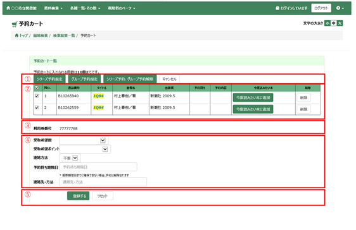Image resolution: width=356 pixels, height=230 pixels.
Task: Toggle the select-all checkbox in table header
Action: 37,88
